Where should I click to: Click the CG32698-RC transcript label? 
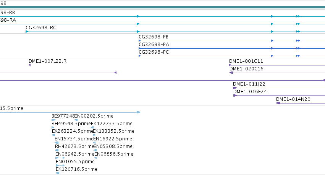pyautogui.click(x=41, y=28)
